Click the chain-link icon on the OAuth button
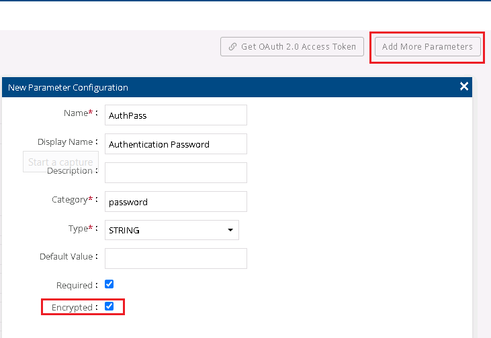 pos(232,47)
